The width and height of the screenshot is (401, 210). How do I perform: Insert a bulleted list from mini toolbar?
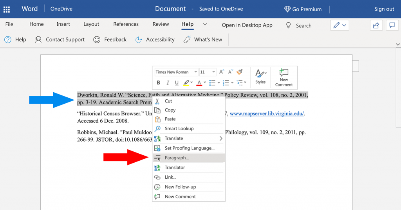212,83
